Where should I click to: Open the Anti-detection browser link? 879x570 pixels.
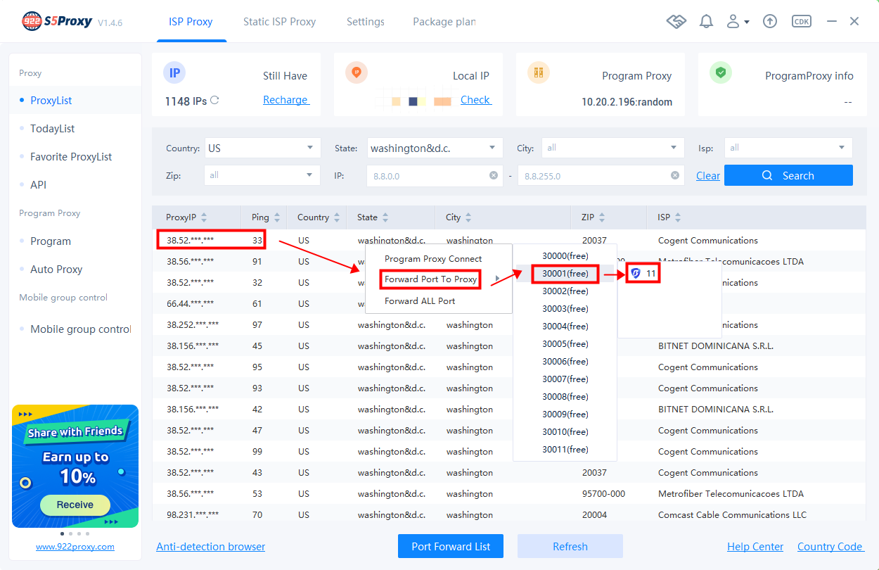pyautogui.click(x=211, y=546)
